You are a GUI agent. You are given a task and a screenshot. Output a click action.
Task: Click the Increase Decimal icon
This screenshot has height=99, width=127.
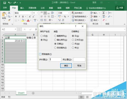coord(59,20)
